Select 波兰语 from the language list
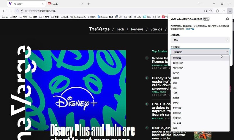Screen dimensions: 234x140 (200, 73)
